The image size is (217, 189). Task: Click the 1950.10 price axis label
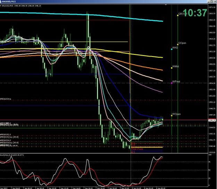coord(212,102)
